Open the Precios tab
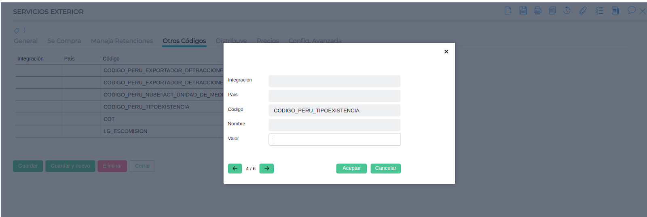Viewport: 647px width, 217px height. pos(268,41)
